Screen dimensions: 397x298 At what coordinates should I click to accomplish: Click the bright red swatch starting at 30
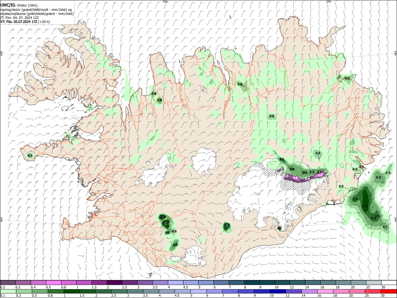click(x=389, y=291)
